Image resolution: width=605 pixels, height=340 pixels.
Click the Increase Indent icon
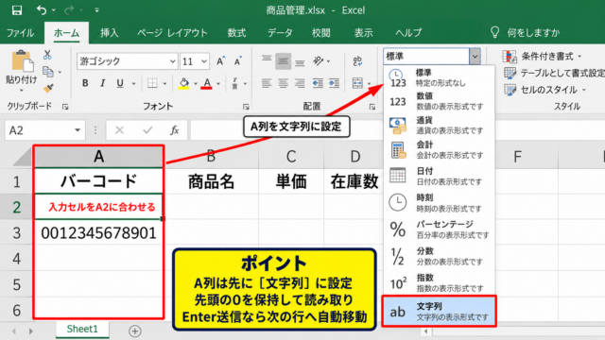(x=334, y=83)
